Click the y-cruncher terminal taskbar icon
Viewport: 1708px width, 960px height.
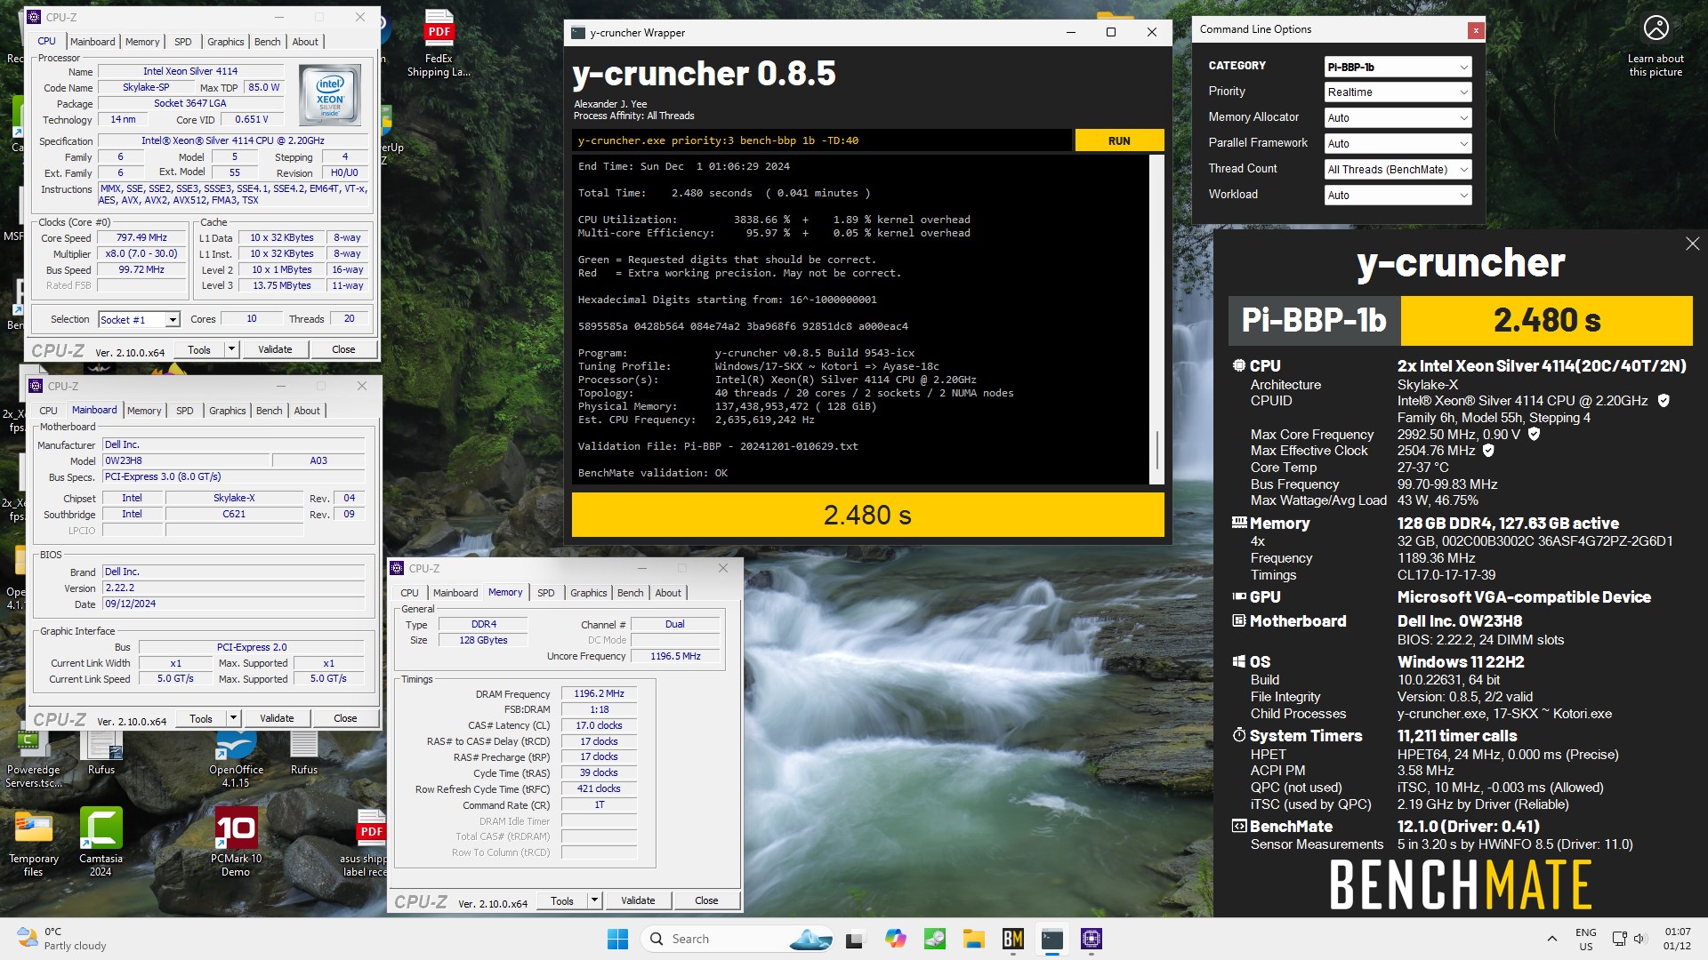pyautogui.click(x=1052, y=939)
